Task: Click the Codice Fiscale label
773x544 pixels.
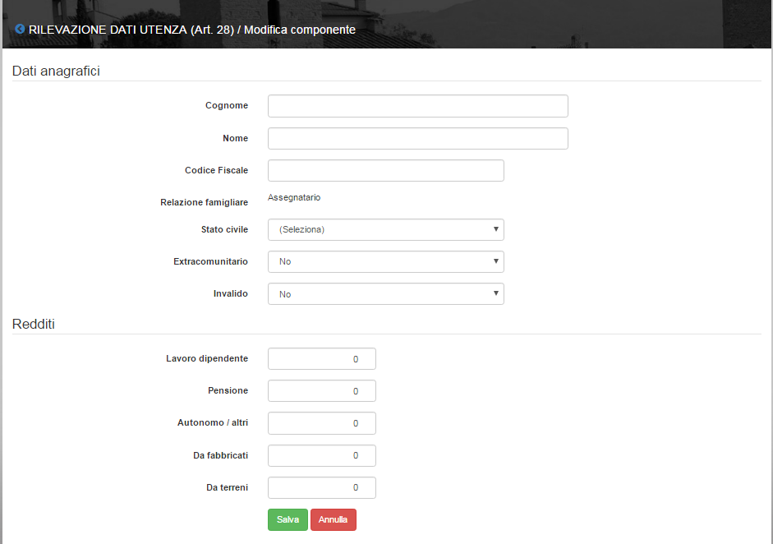Action: 216,170
